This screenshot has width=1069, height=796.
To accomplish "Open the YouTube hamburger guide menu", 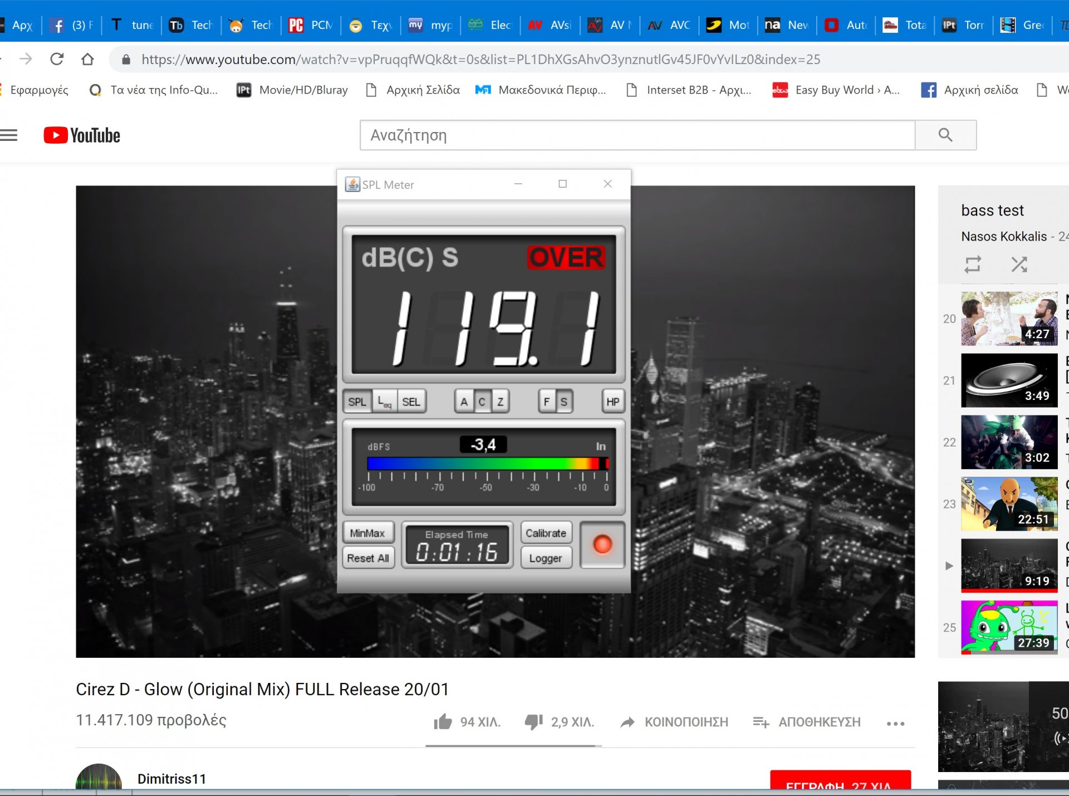I will pyautogui.click(x=9, y=135).
